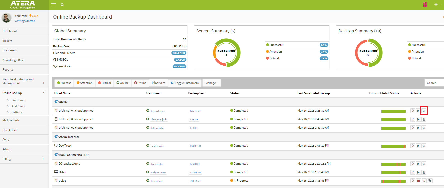Screen dimensions: 444x188
Task: Click the trash icon for Oshri
Action: [424, 173]
